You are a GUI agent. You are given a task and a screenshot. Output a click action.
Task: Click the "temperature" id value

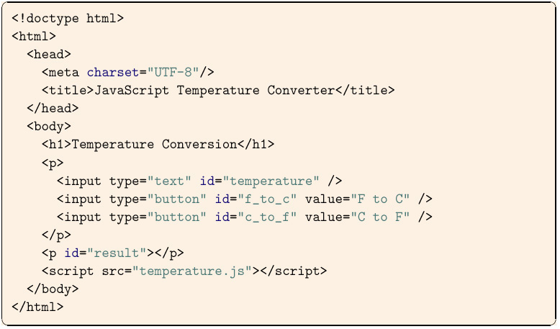click(x=271, y=181)
